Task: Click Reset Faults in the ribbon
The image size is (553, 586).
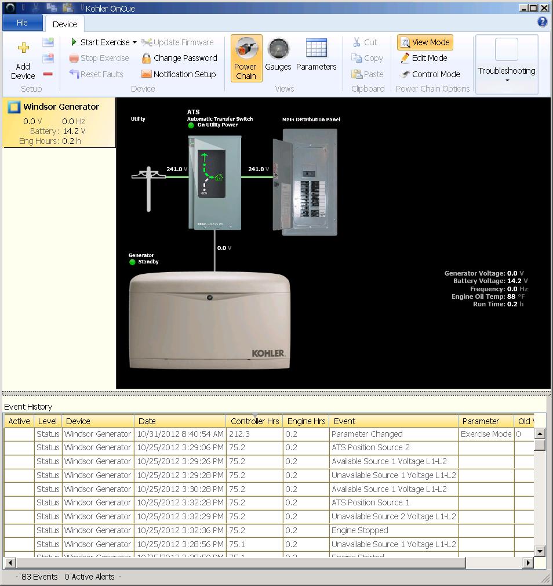Action: coord(96,74)
